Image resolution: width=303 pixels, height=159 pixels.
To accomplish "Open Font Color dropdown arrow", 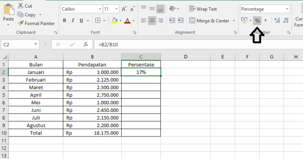I will [x=134, y=21].
